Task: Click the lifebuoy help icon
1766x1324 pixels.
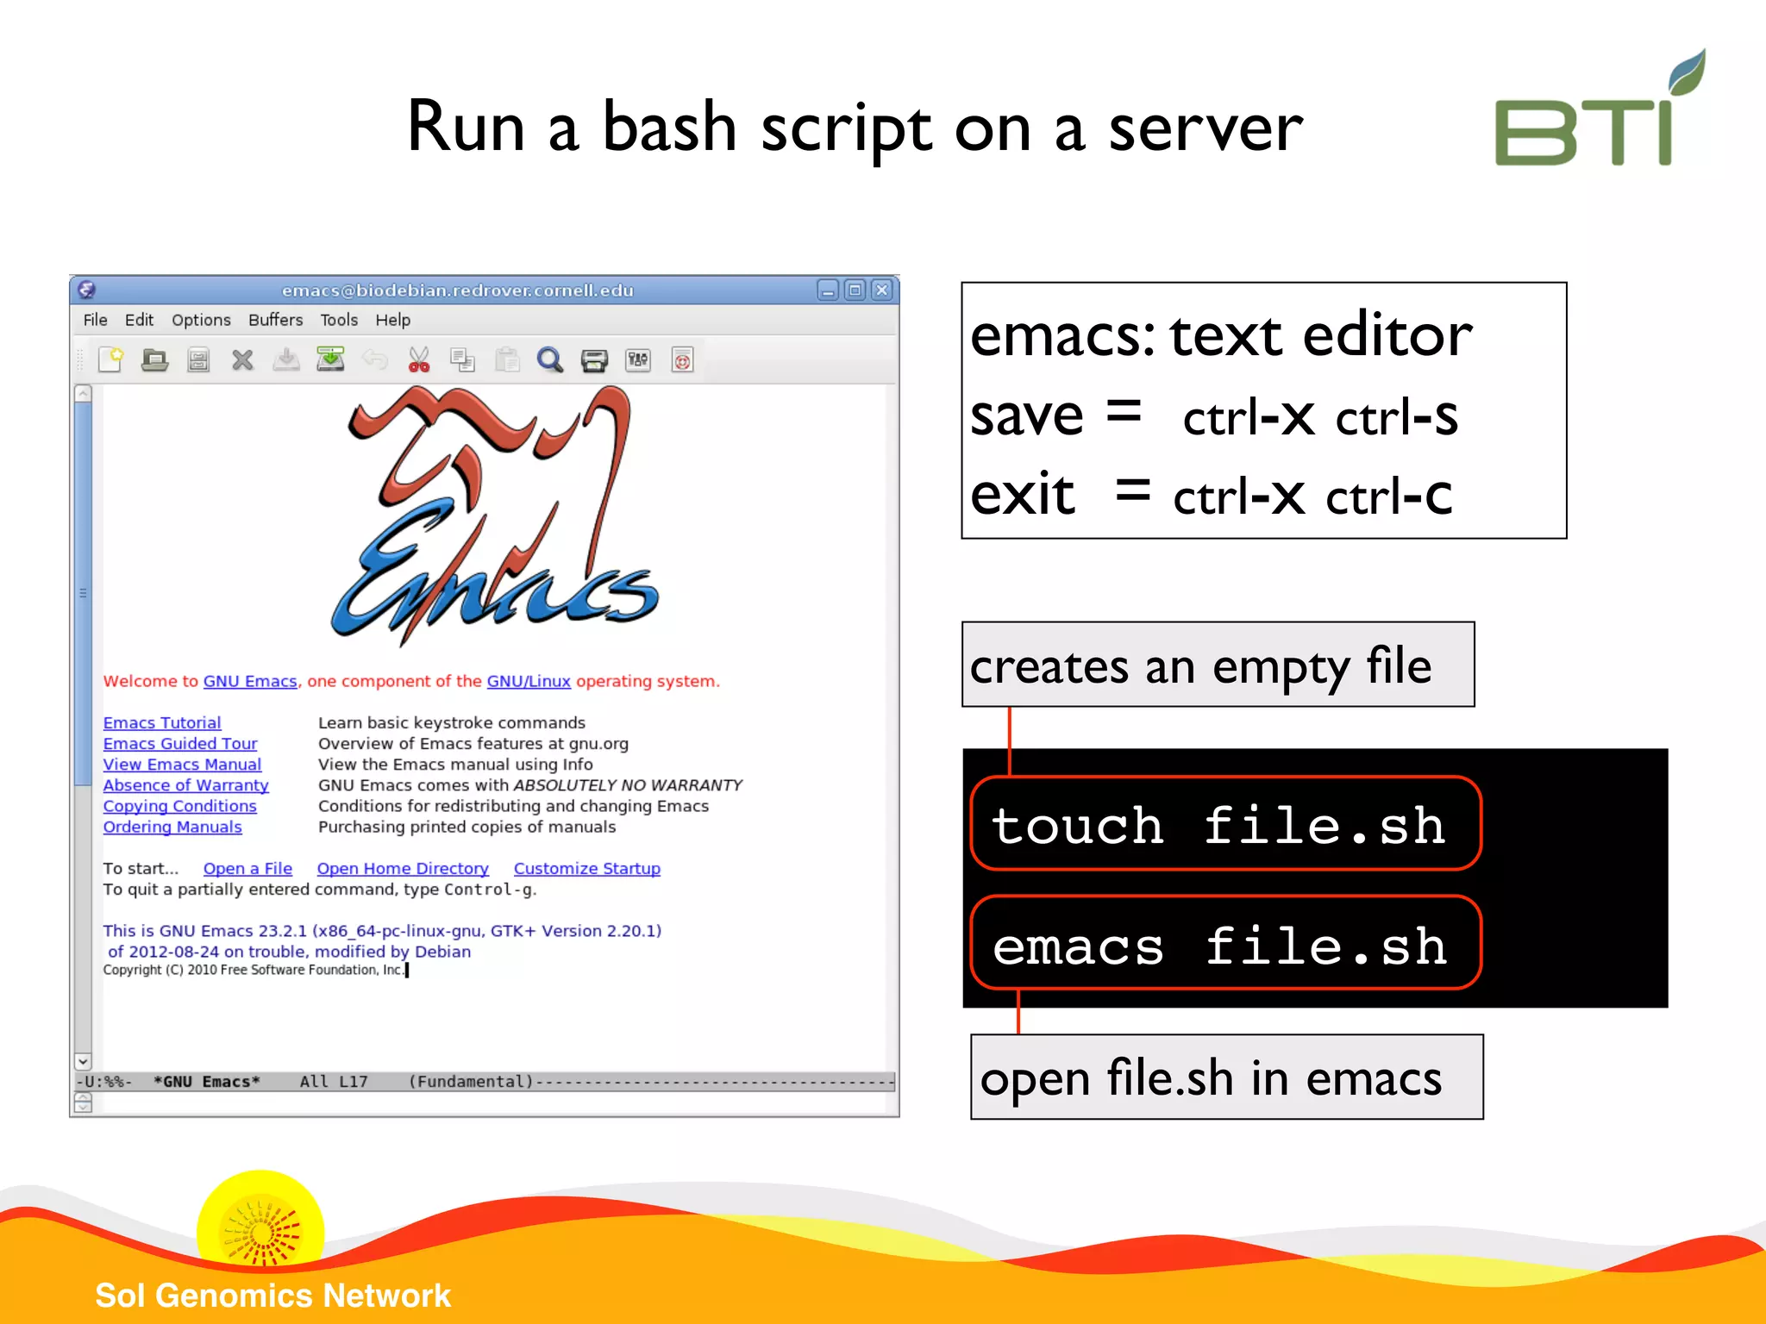Action: pos(682,359)
